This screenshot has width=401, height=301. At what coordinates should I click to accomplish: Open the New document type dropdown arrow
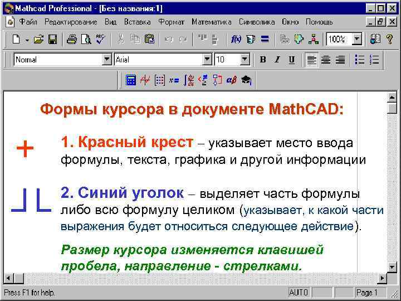coord(27,40)
